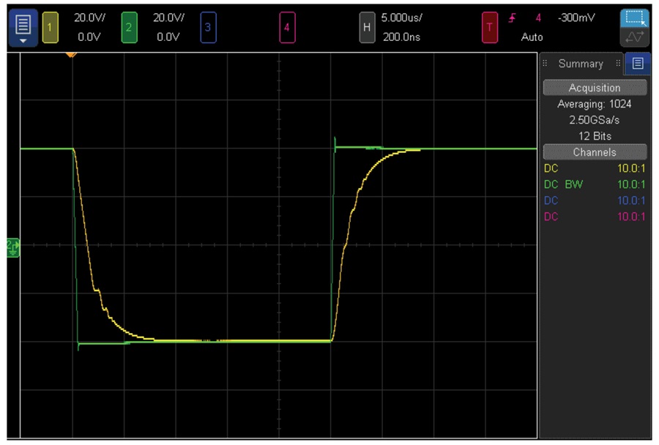Screen dimensions: 659x445
Task: Change the 5.000us/ horizontal scale value
Action: (x=401, y=18)
